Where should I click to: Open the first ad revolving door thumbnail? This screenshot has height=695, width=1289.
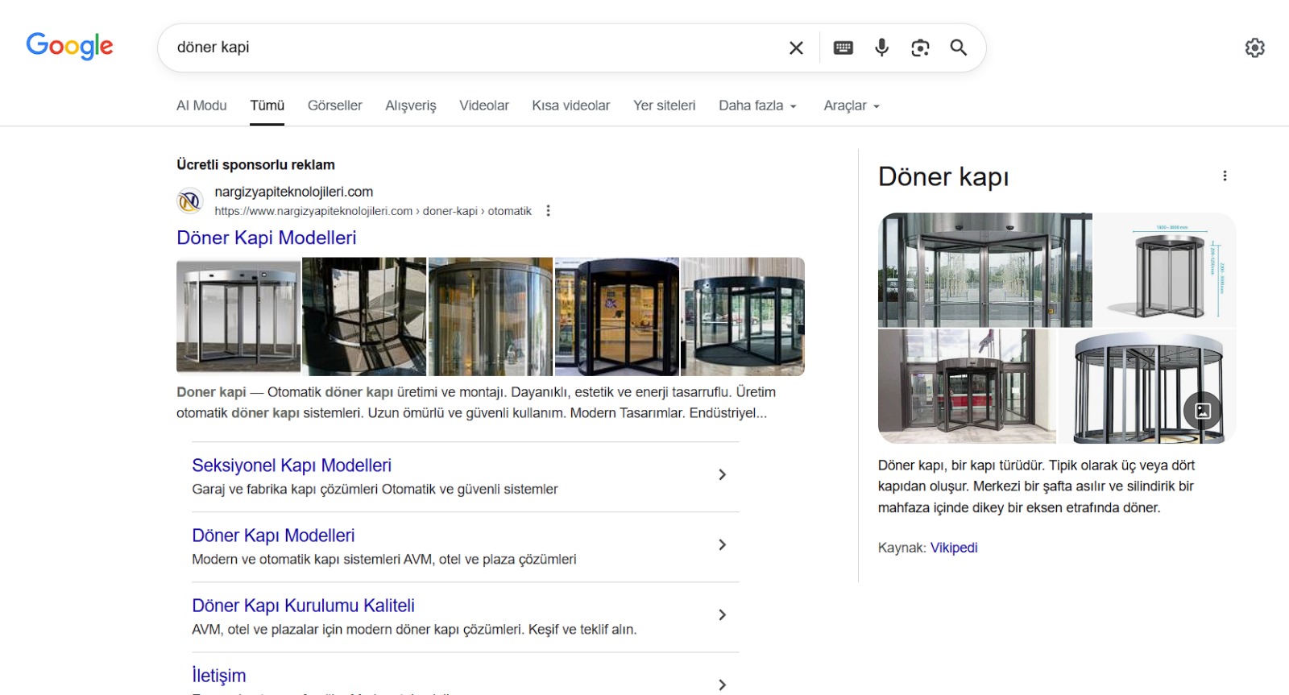click(x=238, y=316)
